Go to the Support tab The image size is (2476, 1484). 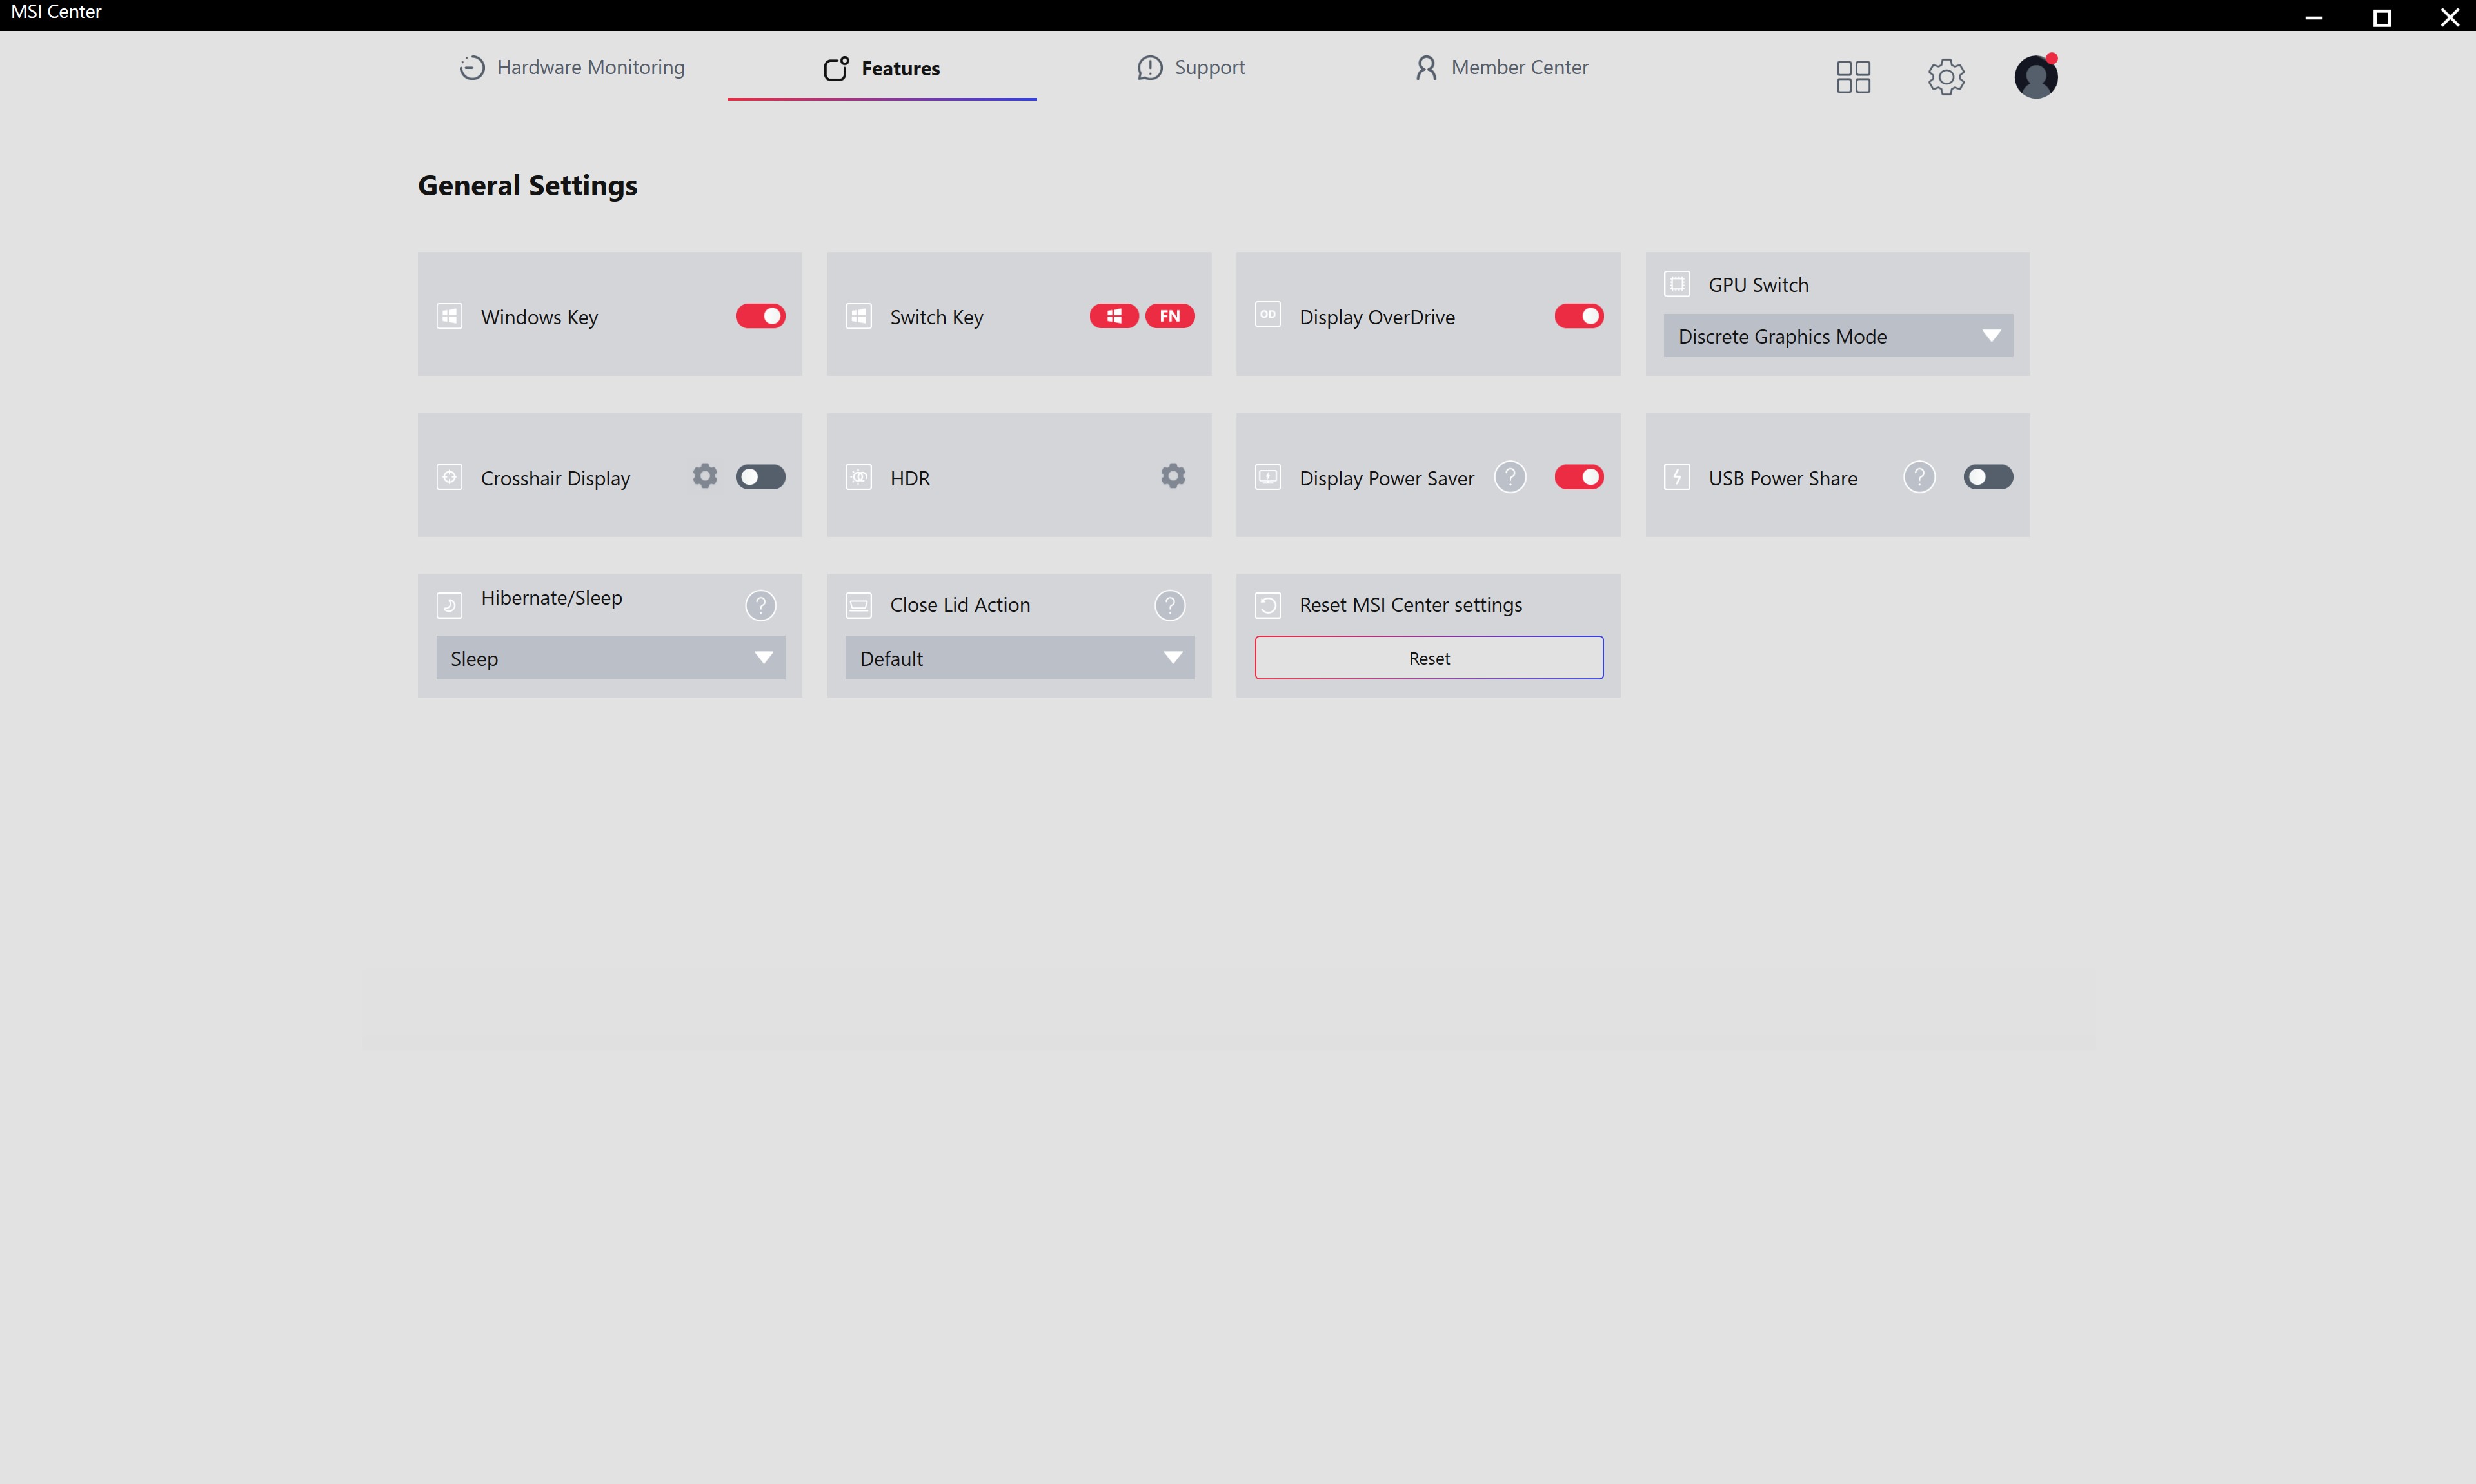pyautogui.click(x=1191, y=67)
